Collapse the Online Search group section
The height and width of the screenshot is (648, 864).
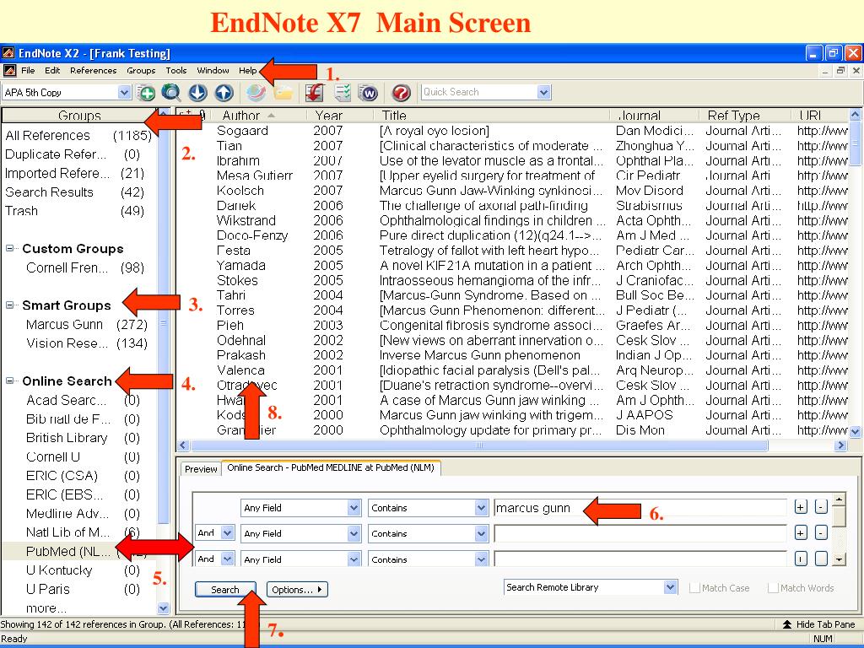click(x=9, y=381)
